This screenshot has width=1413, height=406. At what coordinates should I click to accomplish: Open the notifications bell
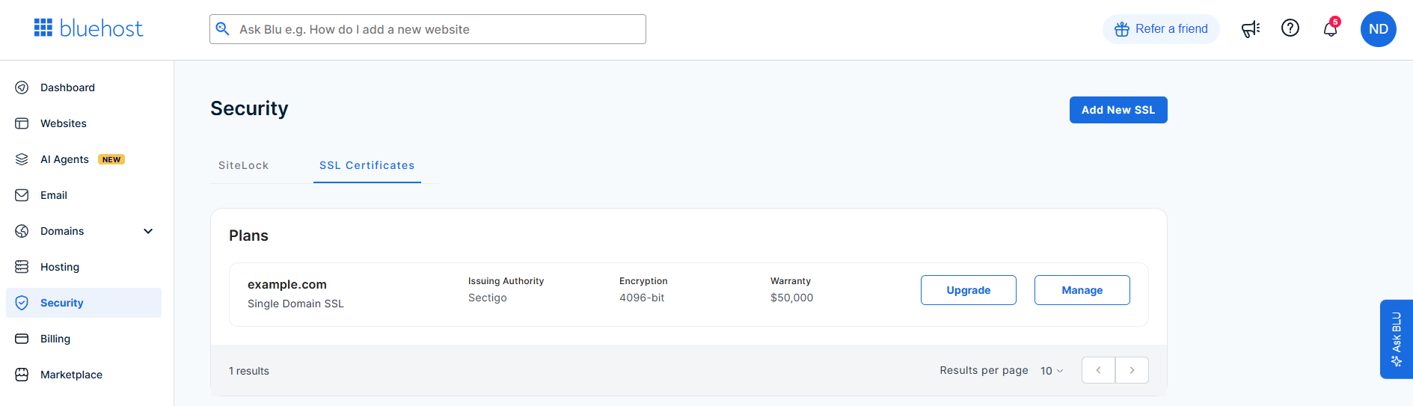(x=1330, y=29)
